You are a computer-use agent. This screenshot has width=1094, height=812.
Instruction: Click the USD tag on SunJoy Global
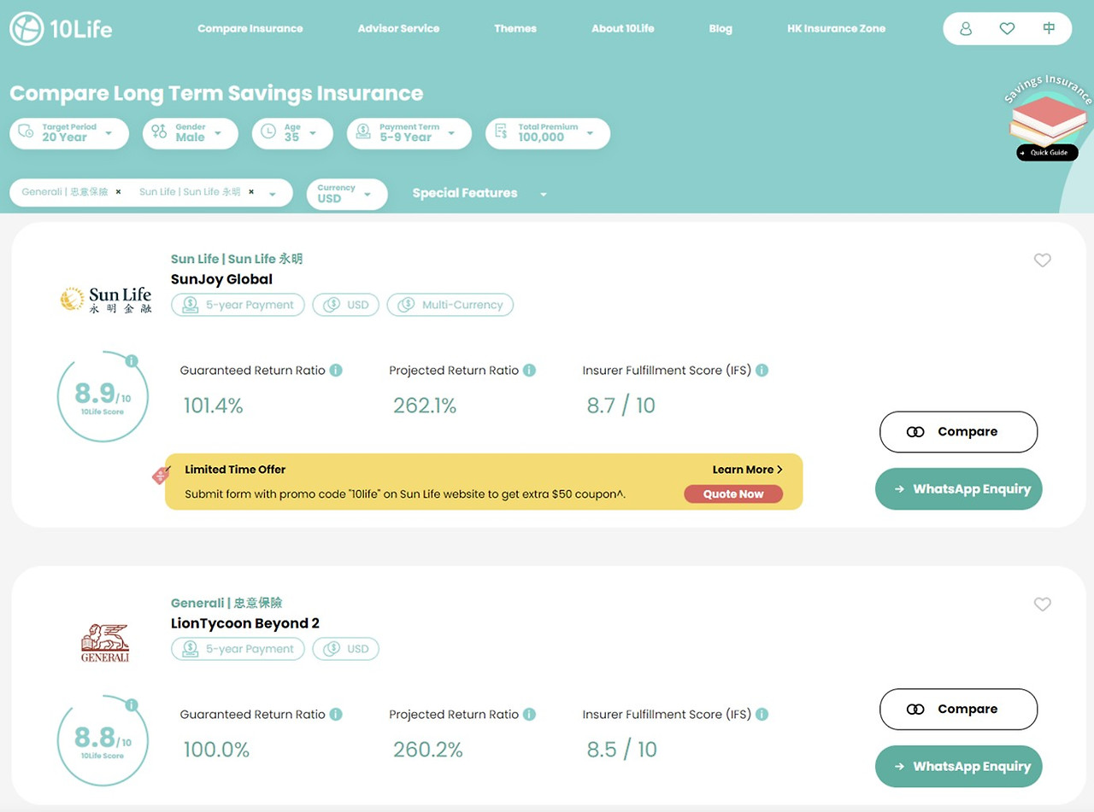click(345, 305)
